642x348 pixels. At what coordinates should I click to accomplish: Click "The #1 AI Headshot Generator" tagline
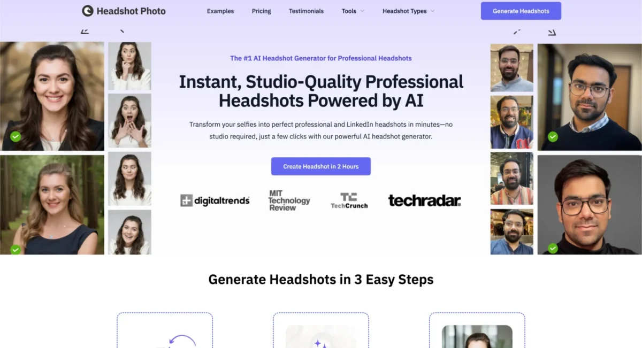(321, 58)
